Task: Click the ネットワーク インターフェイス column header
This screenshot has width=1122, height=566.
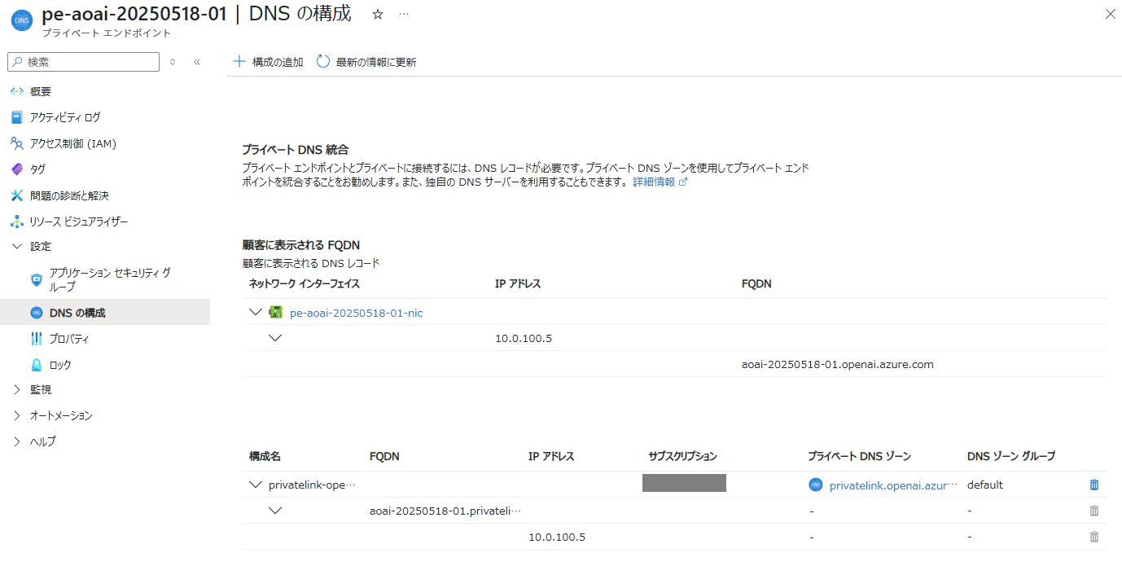Action: (305, 283)
